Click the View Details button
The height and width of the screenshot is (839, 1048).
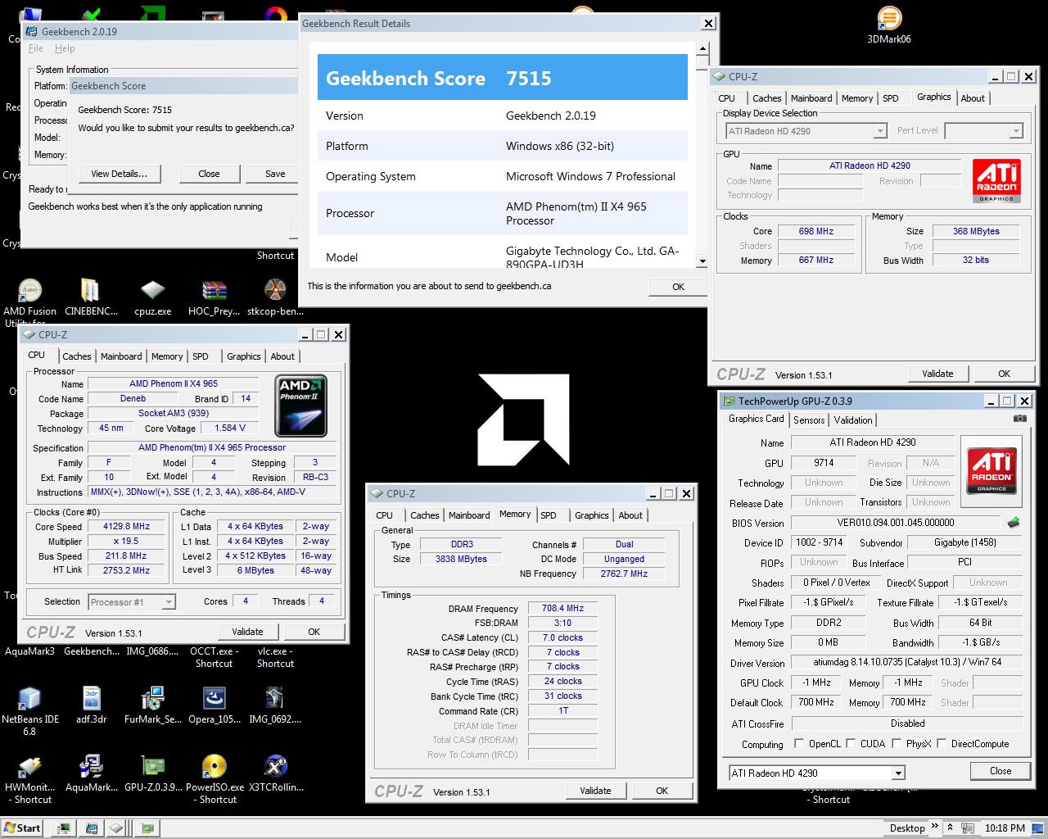click(x=120, y=174)
